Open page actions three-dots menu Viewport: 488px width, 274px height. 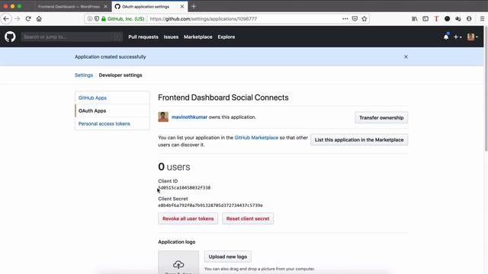[345, 18]
